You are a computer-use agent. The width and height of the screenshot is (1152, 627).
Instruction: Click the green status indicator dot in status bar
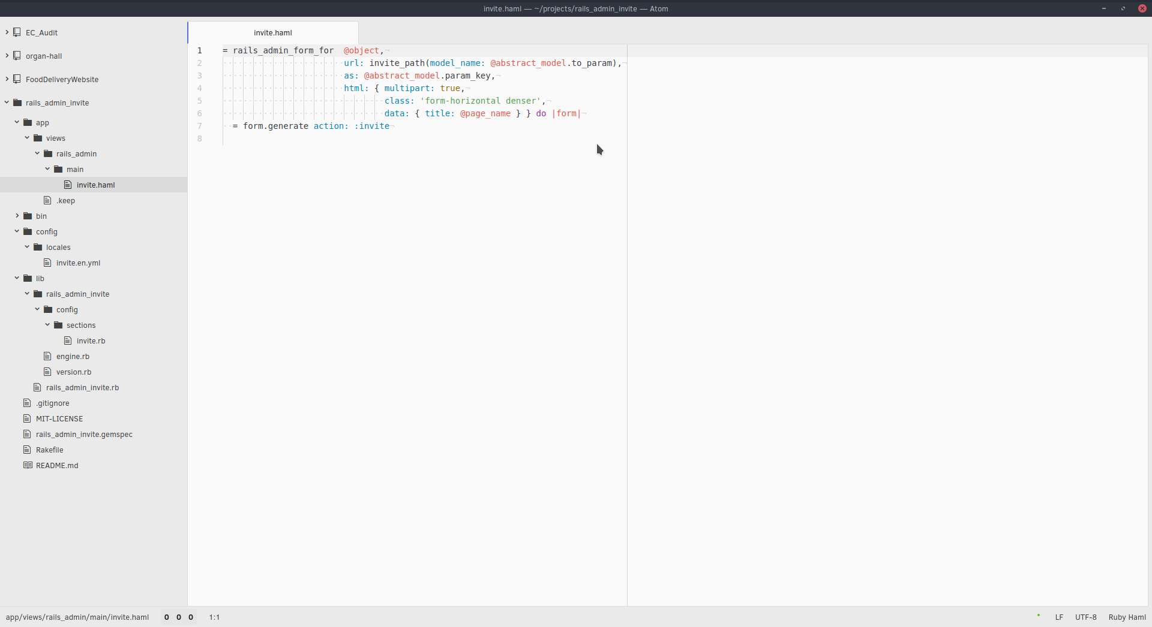point(1039,615)
